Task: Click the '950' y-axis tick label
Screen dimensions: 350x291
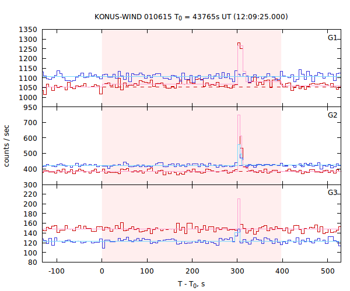Action: (x=30, y=107)
